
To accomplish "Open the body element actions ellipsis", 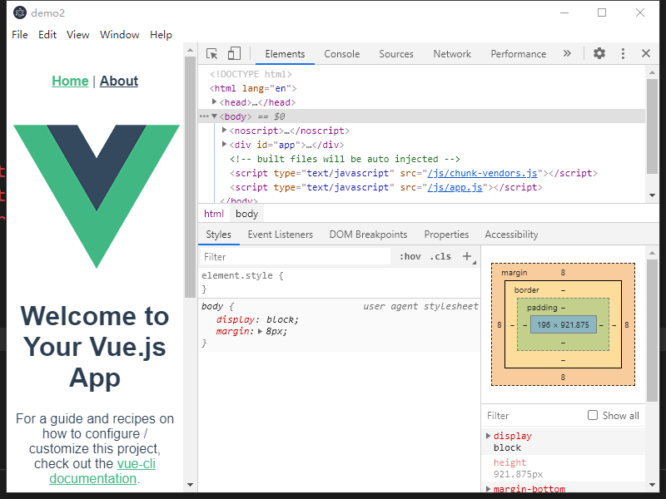I will point(204,116).
